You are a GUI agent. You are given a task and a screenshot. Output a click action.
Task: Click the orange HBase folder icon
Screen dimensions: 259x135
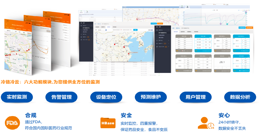point(108,123)
